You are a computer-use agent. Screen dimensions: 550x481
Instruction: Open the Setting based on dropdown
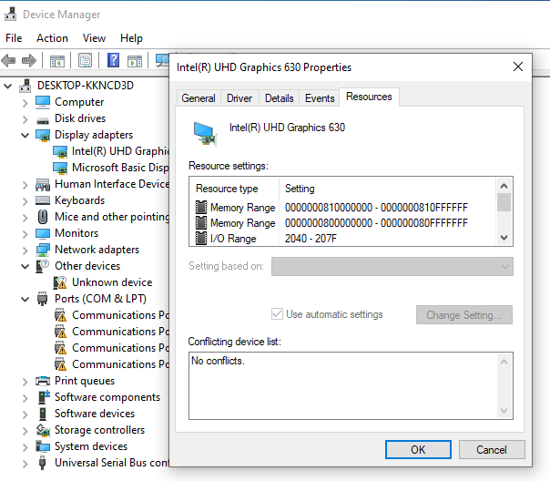392,267
